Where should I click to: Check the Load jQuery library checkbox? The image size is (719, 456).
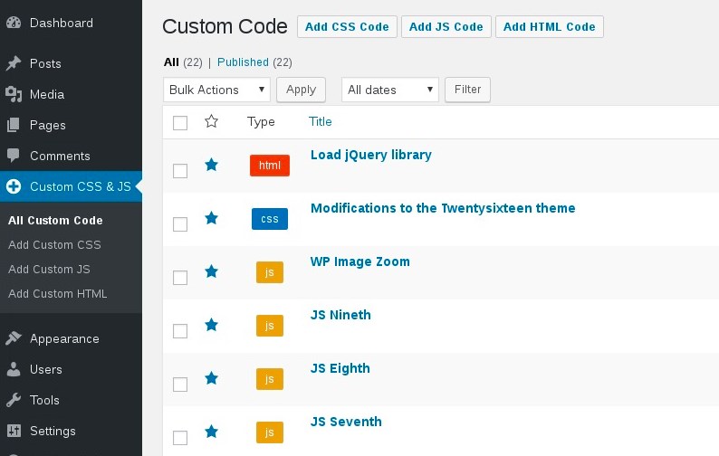(x=180, y=171)
